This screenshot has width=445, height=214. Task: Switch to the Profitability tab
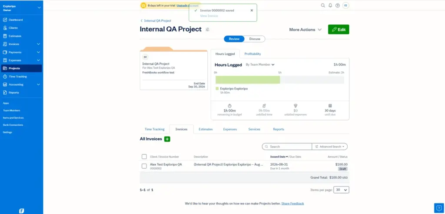click(252, 53)
